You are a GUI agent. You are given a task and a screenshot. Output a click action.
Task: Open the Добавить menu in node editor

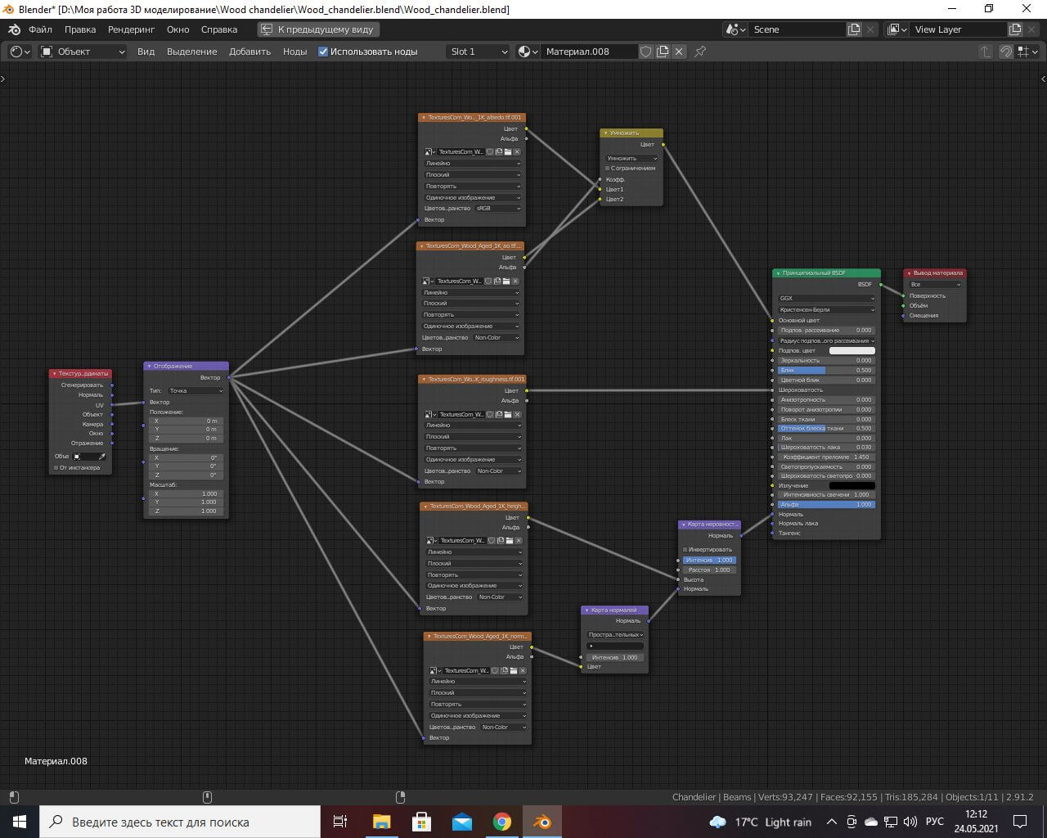click(x=249, y=52)
